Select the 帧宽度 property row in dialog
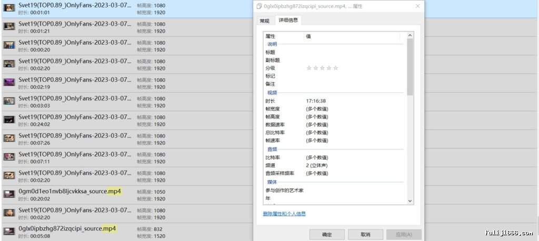This screenshot has height=241, width=539. click(x=335, y=109)
